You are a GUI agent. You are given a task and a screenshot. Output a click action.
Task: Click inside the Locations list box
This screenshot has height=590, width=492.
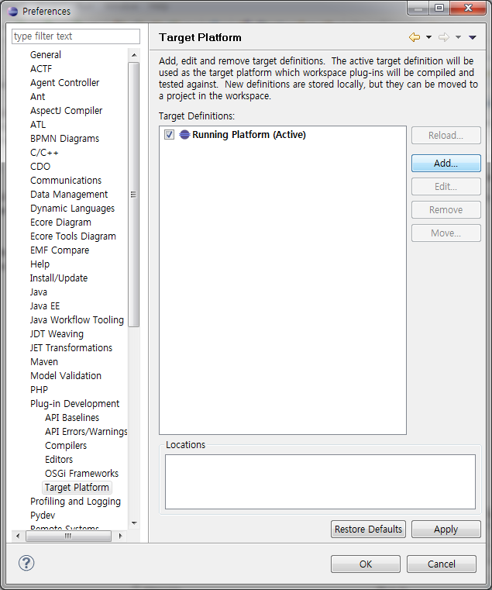point(320,481)
